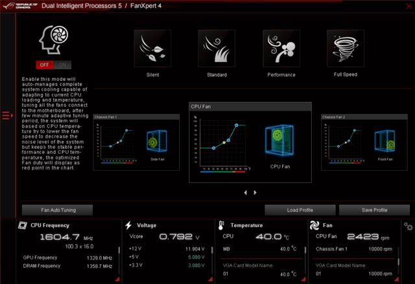Click the Voltage lightning bolt icon
Screen dimensions: 415x284
coord(128,225)
